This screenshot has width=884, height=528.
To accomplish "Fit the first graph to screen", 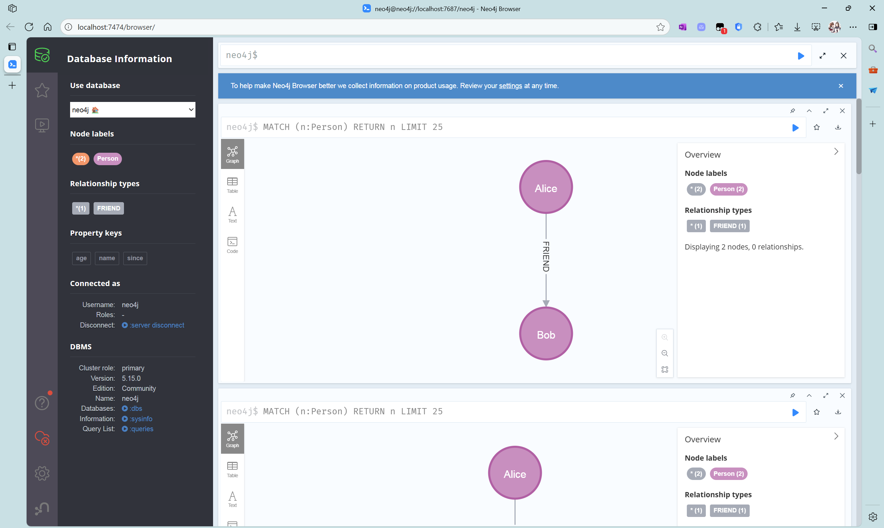I will point(665,369).
